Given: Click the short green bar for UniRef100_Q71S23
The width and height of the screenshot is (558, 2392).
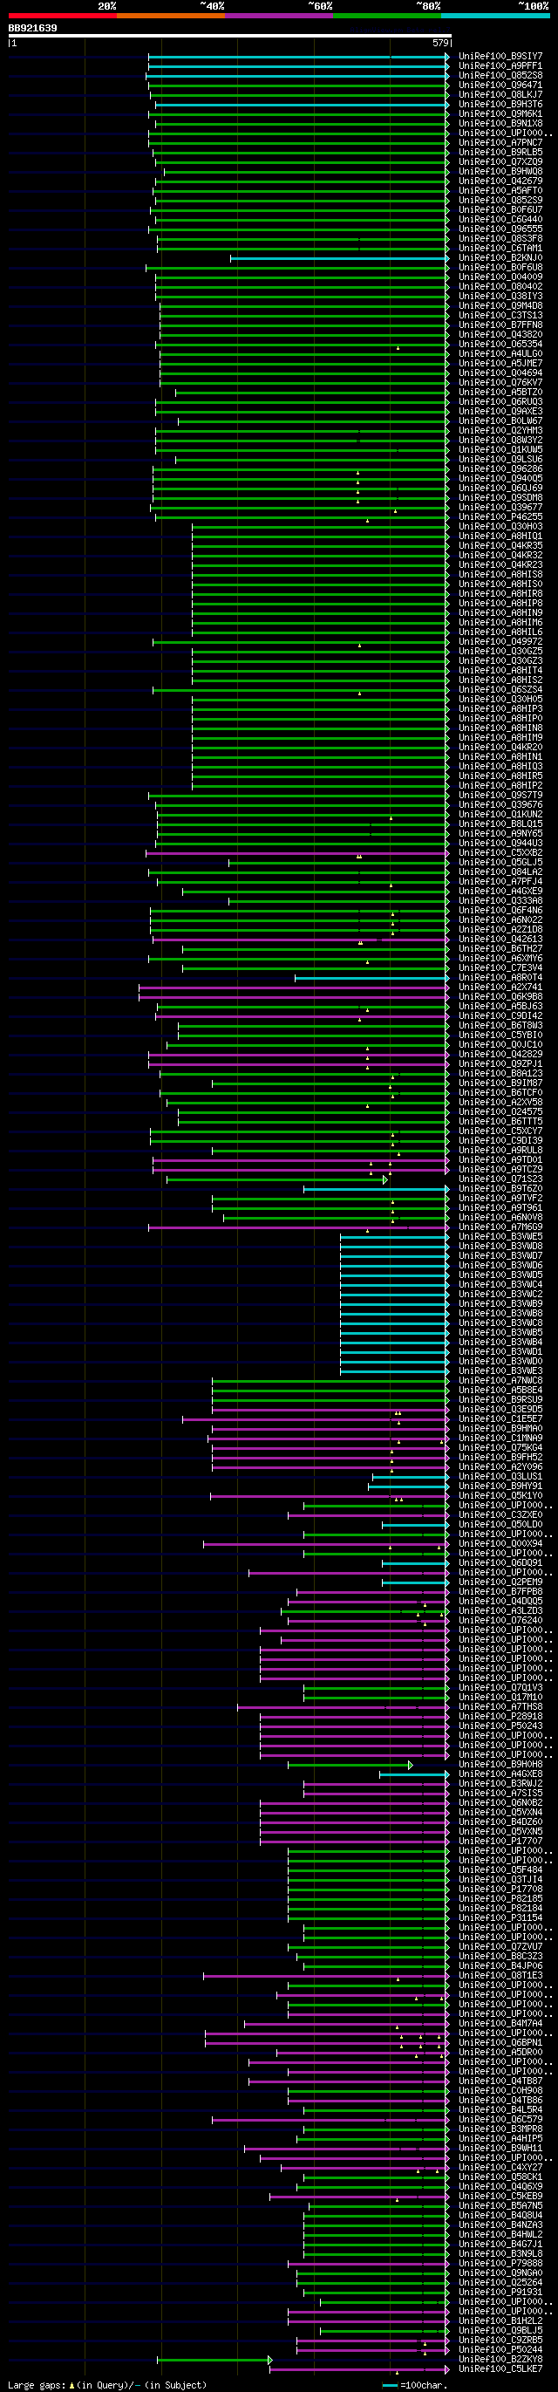Looking at the screenshot, I should [276, 1179].
